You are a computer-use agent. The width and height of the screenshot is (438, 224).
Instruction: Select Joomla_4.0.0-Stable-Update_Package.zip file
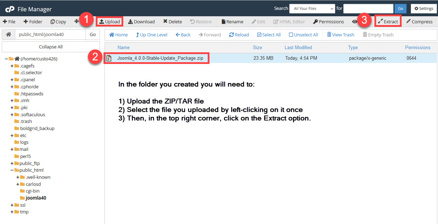click(160, 58)
